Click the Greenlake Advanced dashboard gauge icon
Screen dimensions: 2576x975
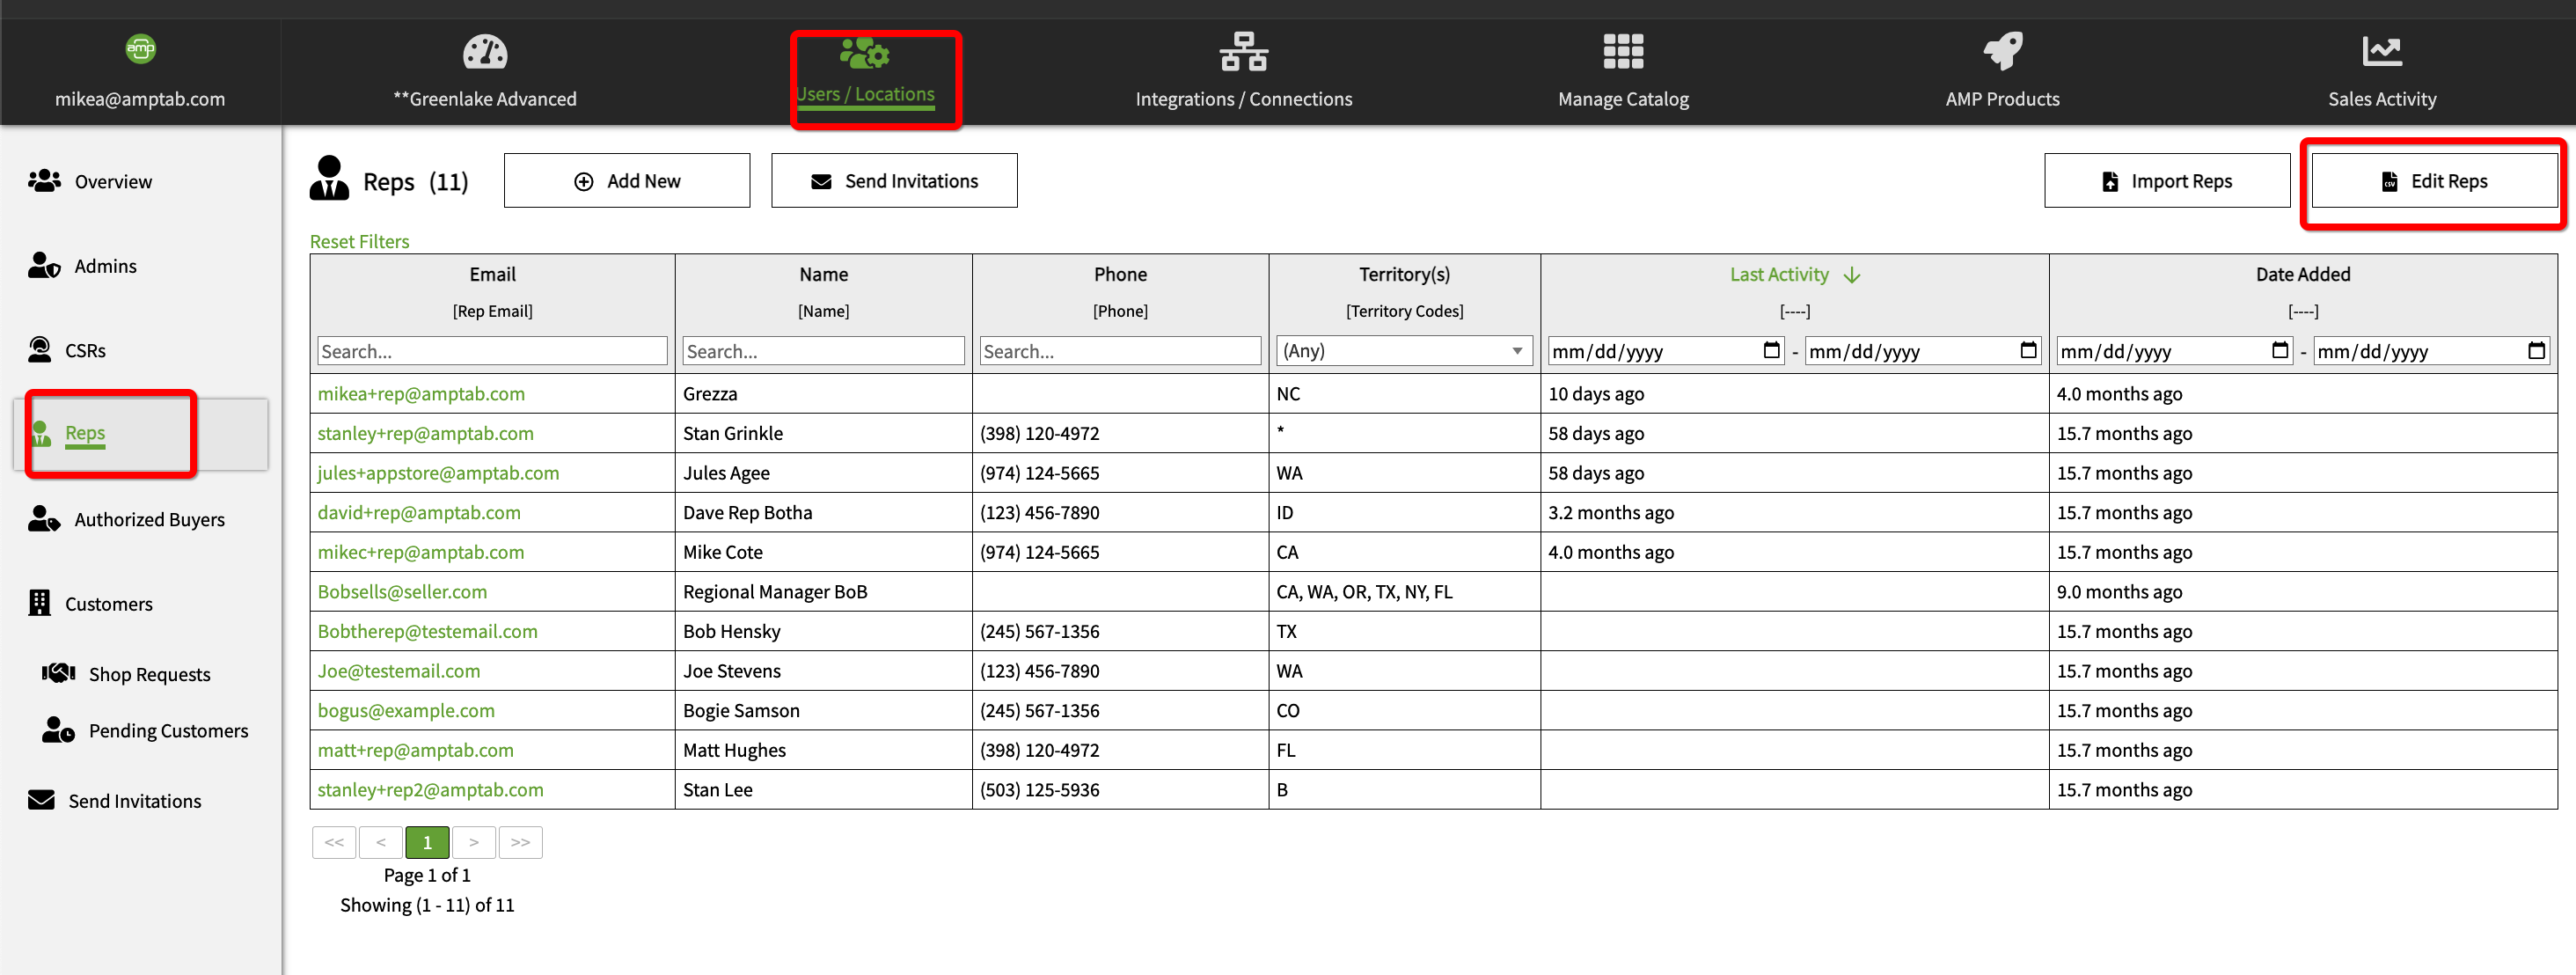click(x=485, y=52)
